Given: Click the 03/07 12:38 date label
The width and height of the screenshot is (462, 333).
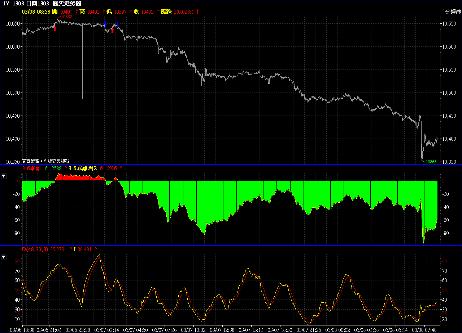Looking at the screenshot, I should point(222,330).
